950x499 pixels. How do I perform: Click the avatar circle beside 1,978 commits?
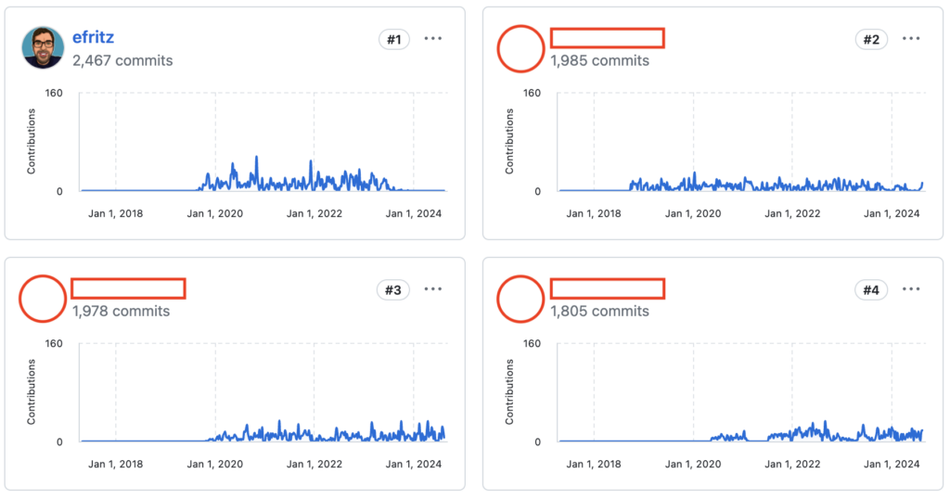click(43, 299)
